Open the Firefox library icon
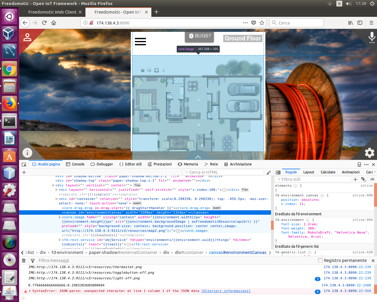This screenshot has height=302, width=377. tap(350, 23)
